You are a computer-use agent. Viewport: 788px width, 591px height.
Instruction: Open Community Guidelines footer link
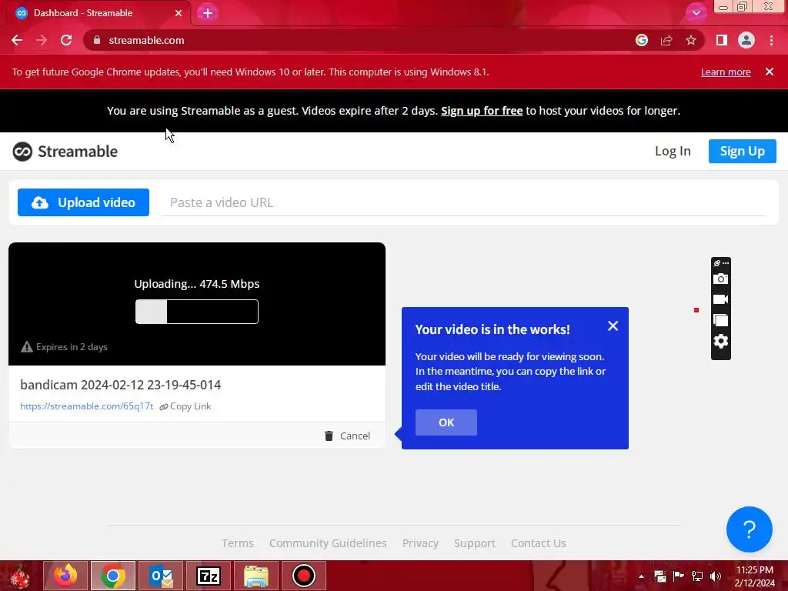click(328, 543)
